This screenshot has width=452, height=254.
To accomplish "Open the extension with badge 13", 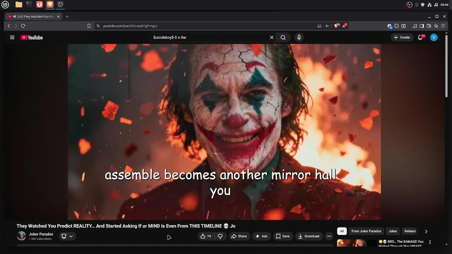I will (389, 26).
